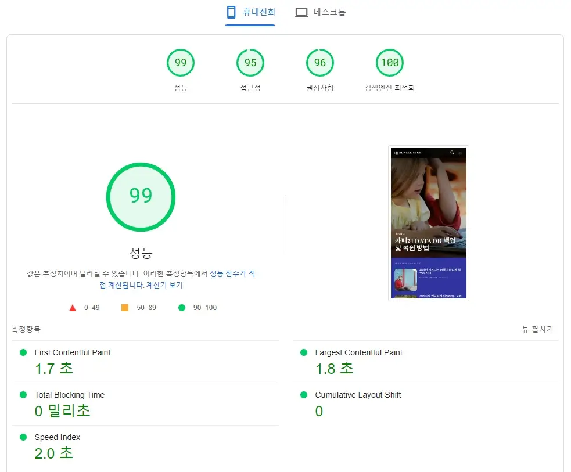Click the large 성능 heading under the gauge

[x=141, y=253]
